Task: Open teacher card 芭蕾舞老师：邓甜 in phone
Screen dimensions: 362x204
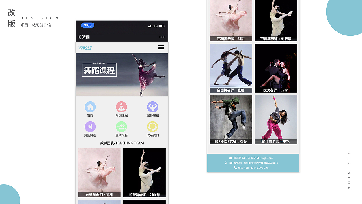Action: [99, 173]
